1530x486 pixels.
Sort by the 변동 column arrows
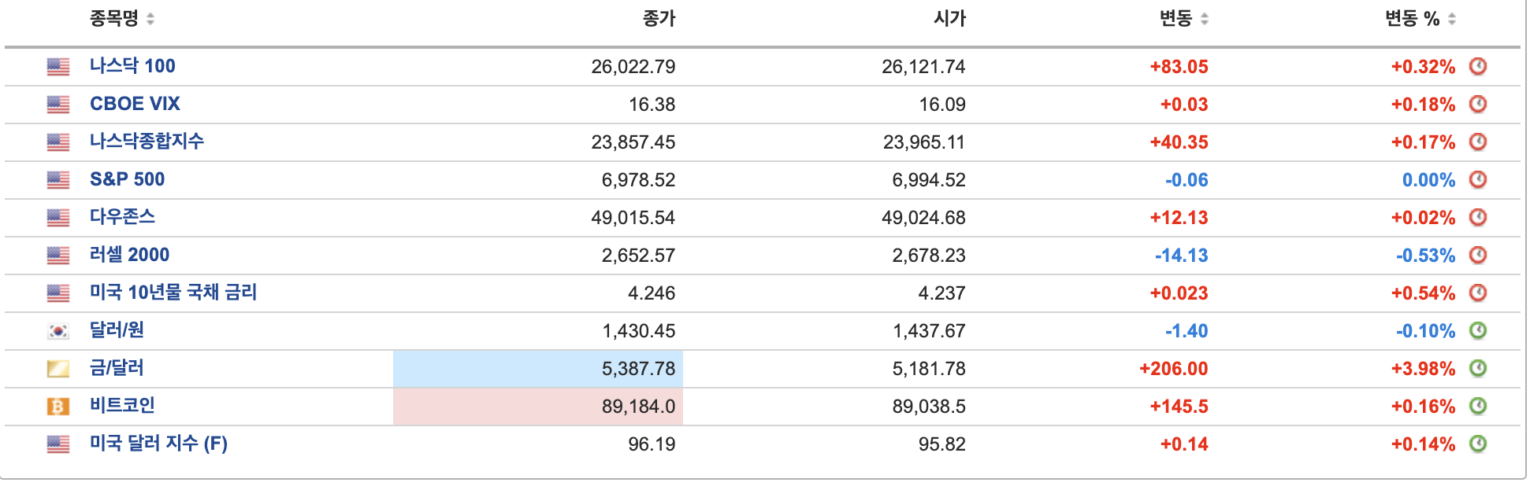point(1204,19)
